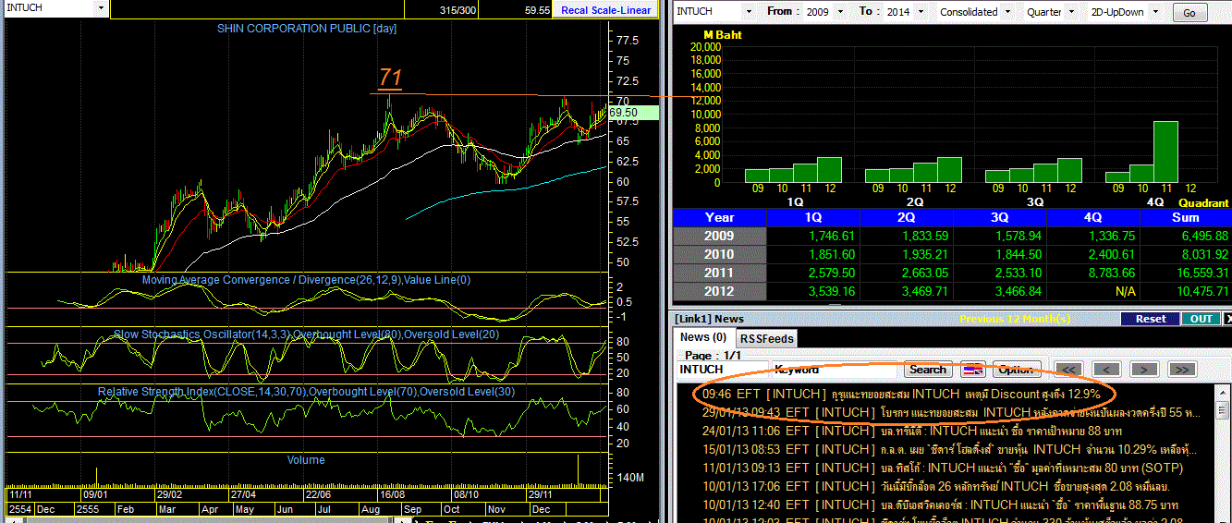Click the 69.50 current price tag
Image resolution: width=1232 pixels, height=523 pixels.
[634, 112]
